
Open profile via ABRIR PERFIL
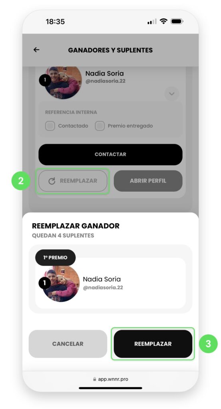point(148,181)
